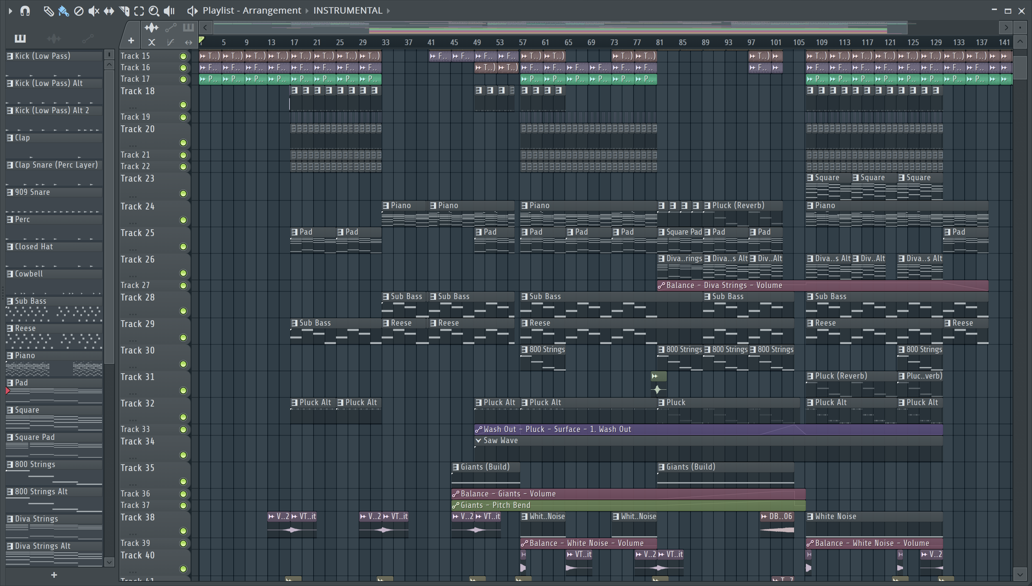Toggle mute LED on Track 19
The image size is (1032, 586).
coord(183,117)
